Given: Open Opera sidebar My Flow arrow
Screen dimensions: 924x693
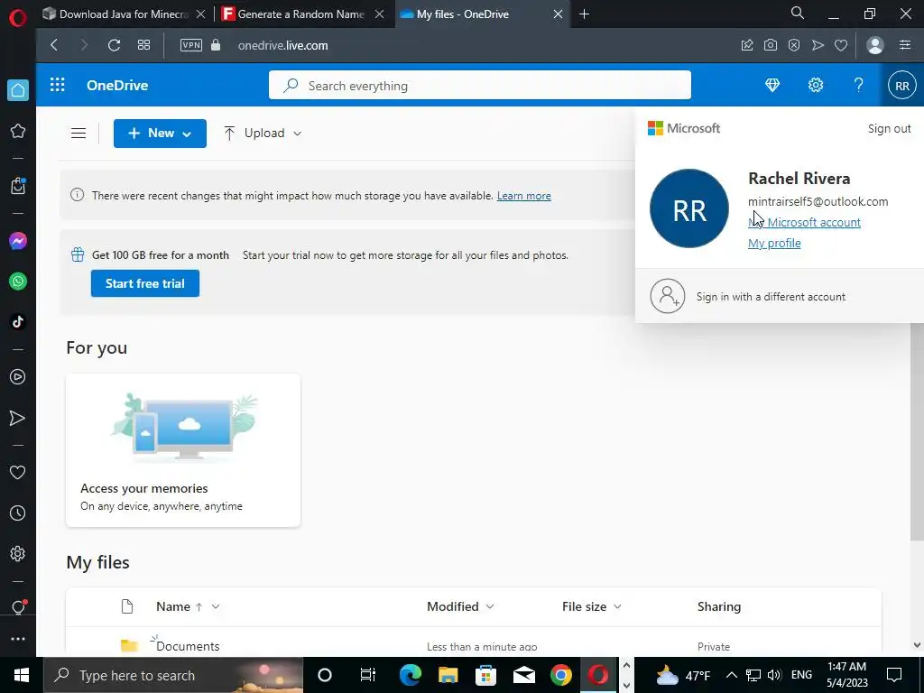Looking at the screenshot, I should coord(18,418).
